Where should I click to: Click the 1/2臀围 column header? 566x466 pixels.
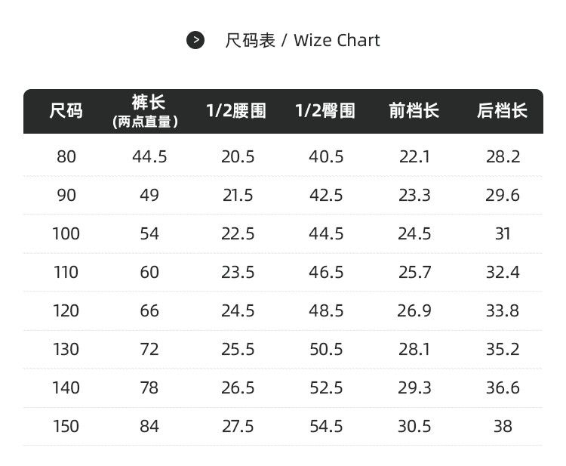click(325, 110)
